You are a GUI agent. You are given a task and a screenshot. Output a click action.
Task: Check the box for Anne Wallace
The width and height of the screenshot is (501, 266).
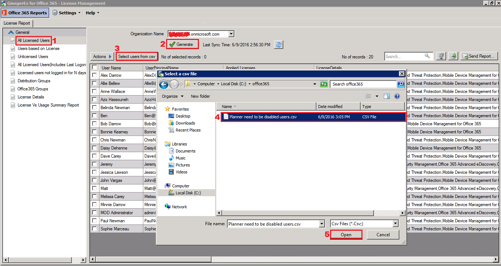(x=95, y=91)
